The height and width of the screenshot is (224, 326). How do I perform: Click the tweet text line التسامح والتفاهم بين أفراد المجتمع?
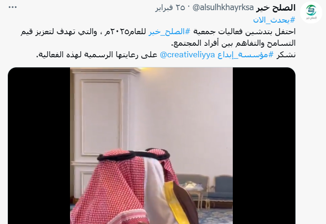[233, 43]
